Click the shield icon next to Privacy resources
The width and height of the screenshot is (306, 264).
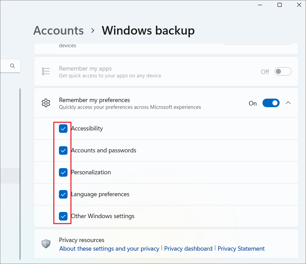point(46,244)
